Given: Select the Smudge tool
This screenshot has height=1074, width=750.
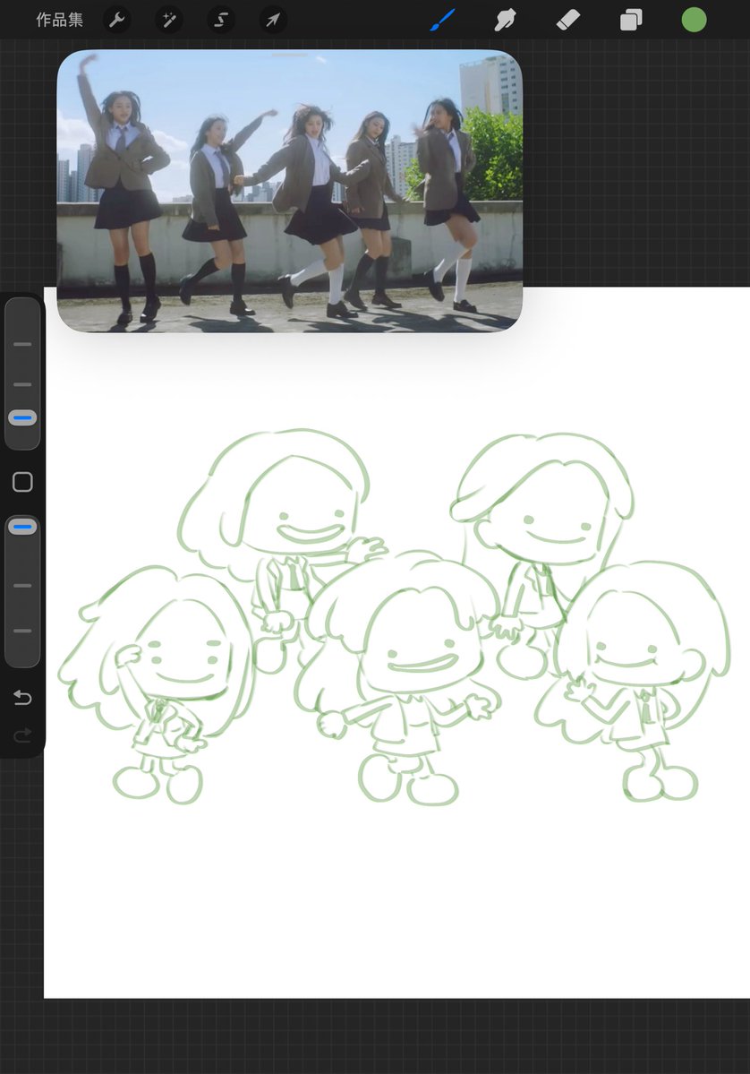Looking at the screenshot, I should click(505, 20).
